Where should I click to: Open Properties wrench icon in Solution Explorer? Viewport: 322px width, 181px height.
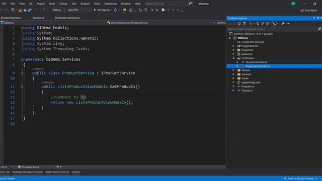click(283, 24)
